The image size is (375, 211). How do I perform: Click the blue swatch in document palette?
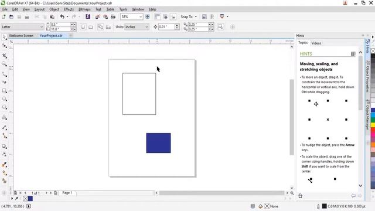point(30,198)
